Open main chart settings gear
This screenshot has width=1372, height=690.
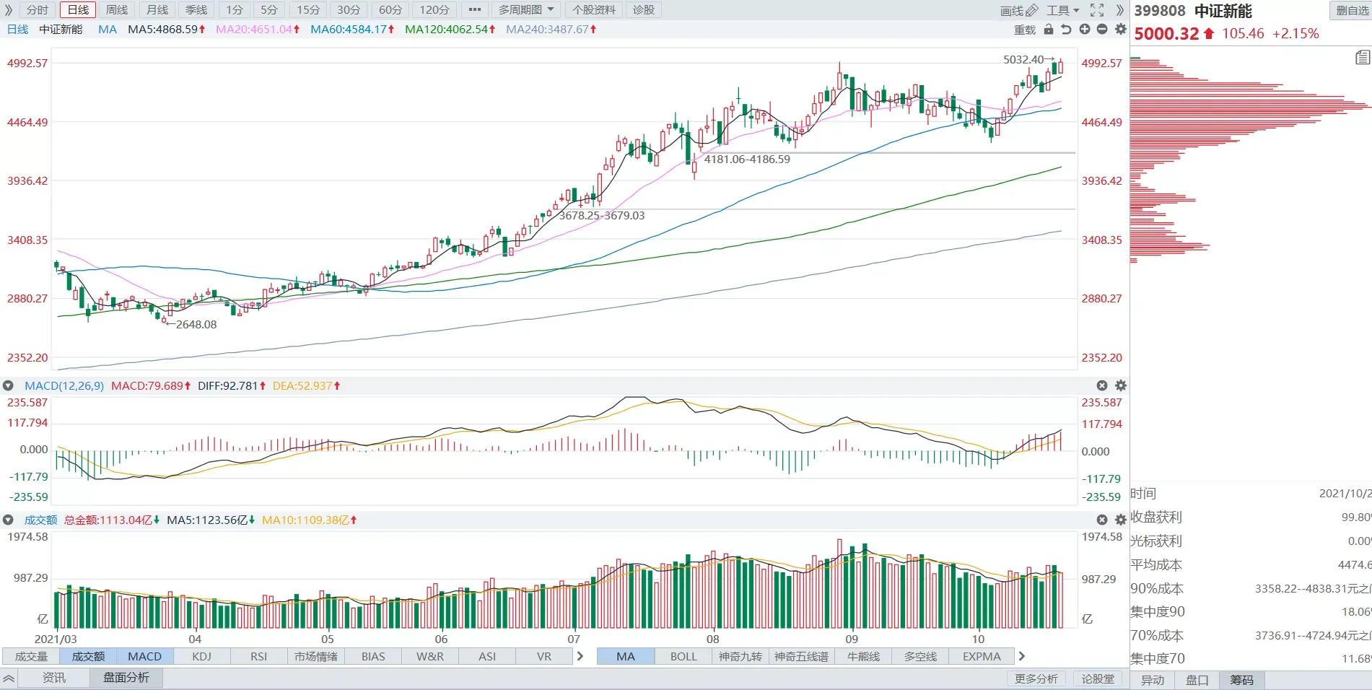coord(1120,30)
